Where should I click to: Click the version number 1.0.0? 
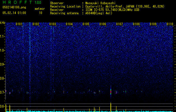[x=38, y=3]
